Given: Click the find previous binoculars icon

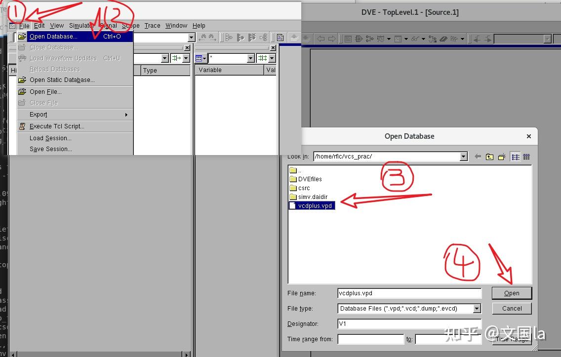Looking at the screenshot, I should pyautogui.click(x=203, y=37).
